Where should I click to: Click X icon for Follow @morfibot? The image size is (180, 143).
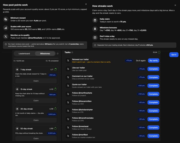(68, 136)
